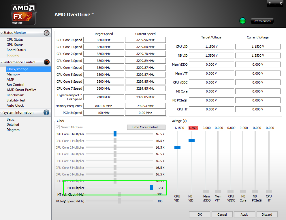Open CPU Status page
Image resolution: width=286 pixels, height=220 pixels.
click(15, 40)
